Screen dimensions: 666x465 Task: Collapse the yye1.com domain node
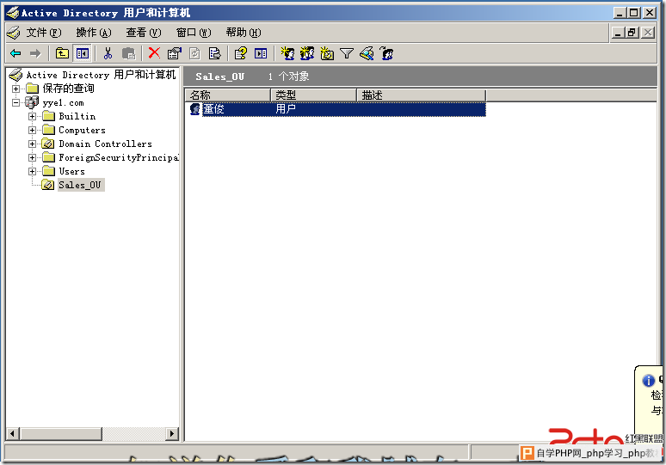15,102
